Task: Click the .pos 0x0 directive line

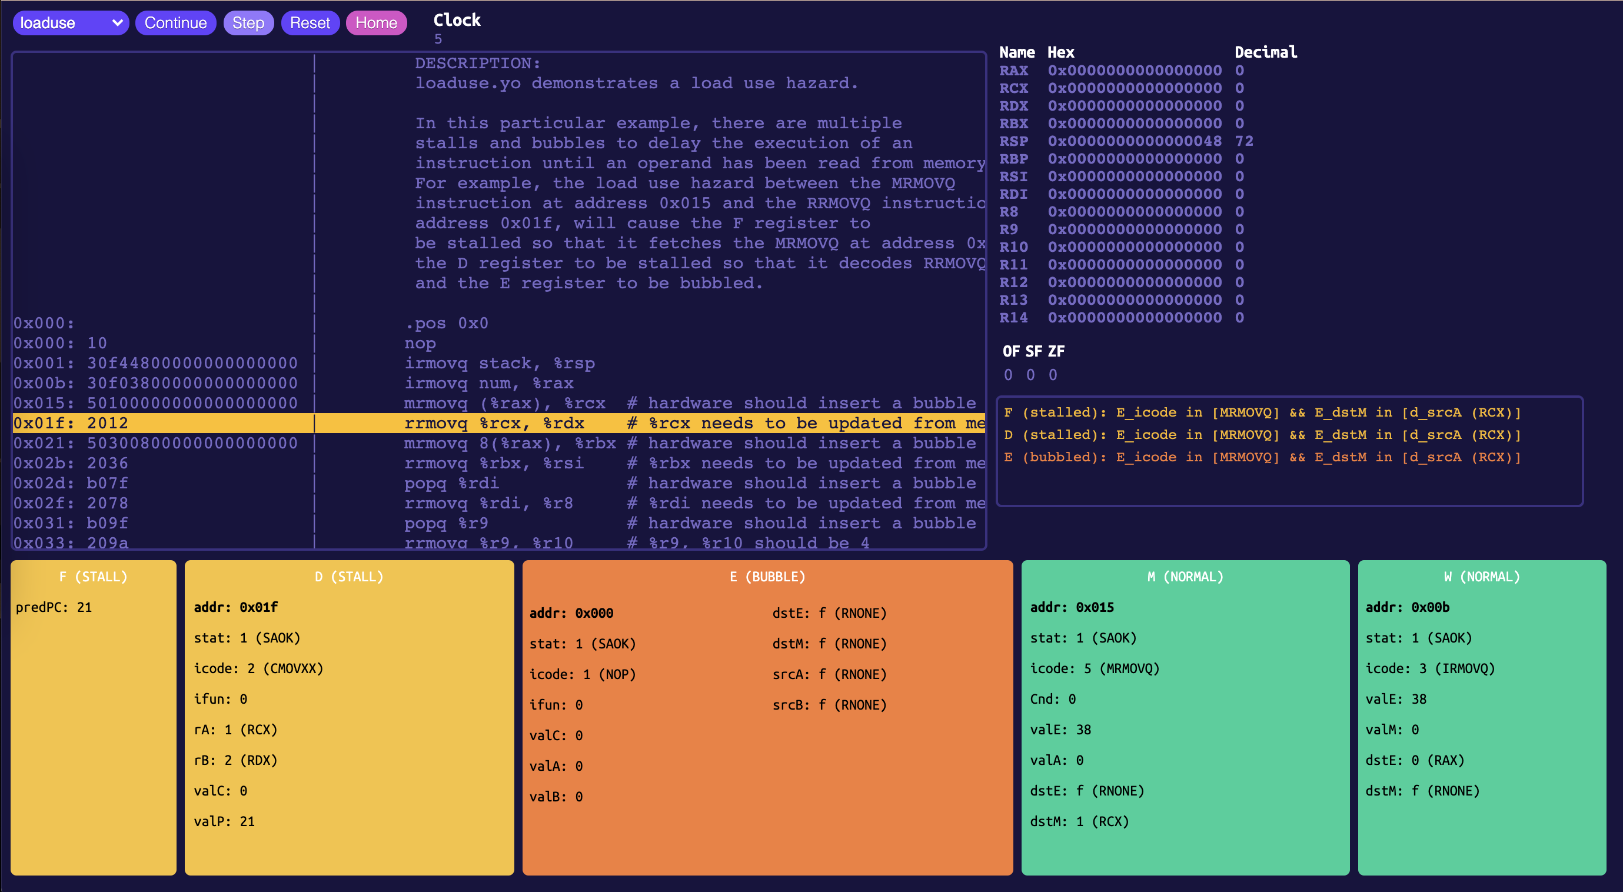Action: pos(499,323)
